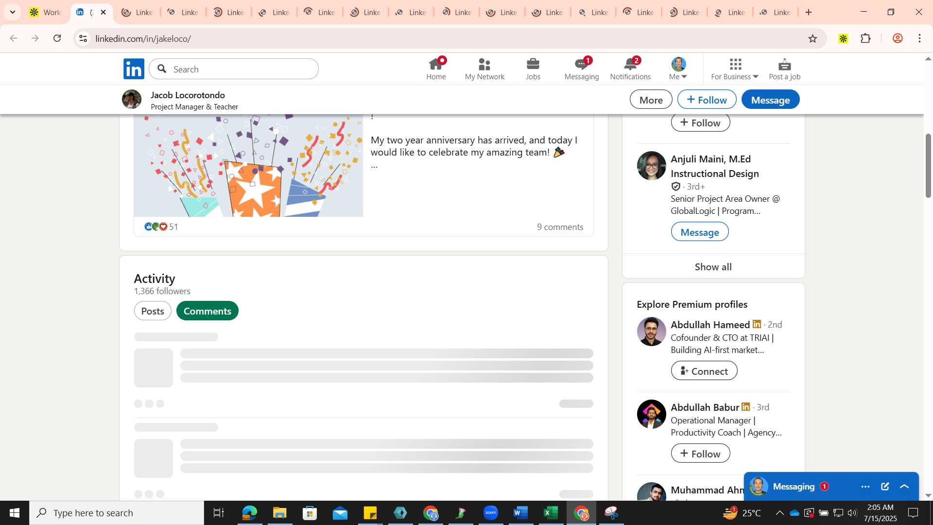Image resolution: width=933 pixels, height=525 pixels.
Task: Click the Windows taskbar search box
Action: [x=117, y=513]
